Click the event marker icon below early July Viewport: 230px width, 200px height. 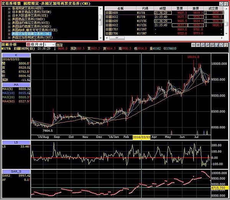(x=197, y=132)
